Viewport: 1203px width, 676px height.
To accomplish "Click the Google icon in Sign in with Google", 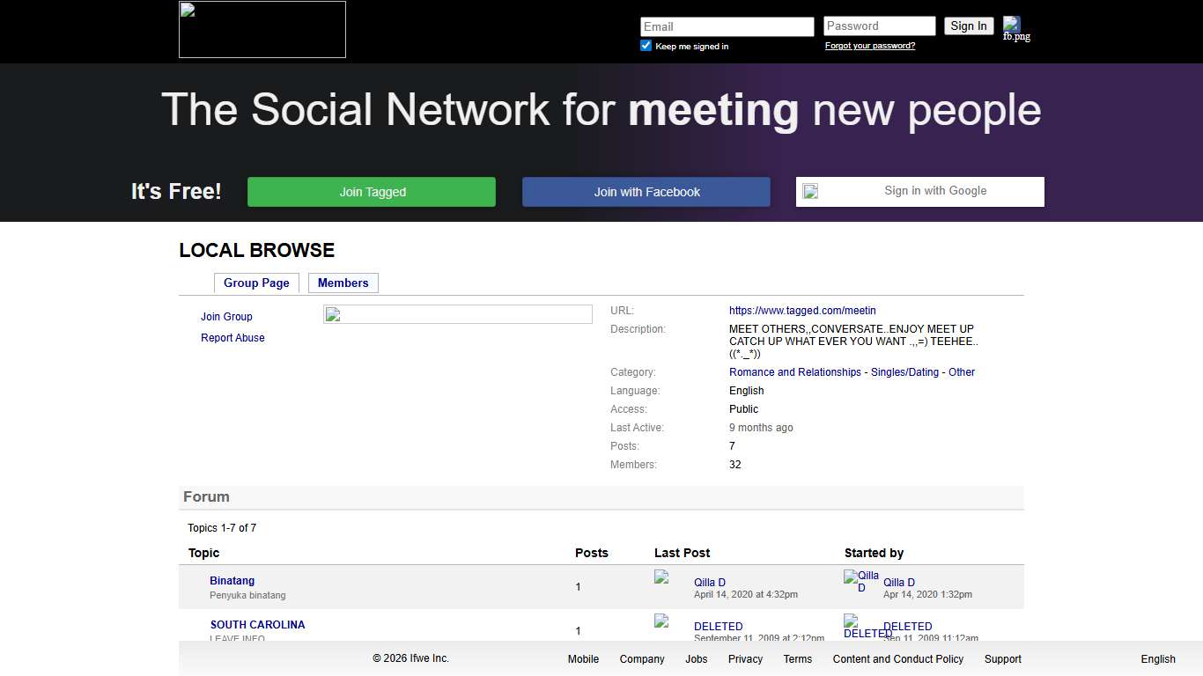I will point(810,192).
